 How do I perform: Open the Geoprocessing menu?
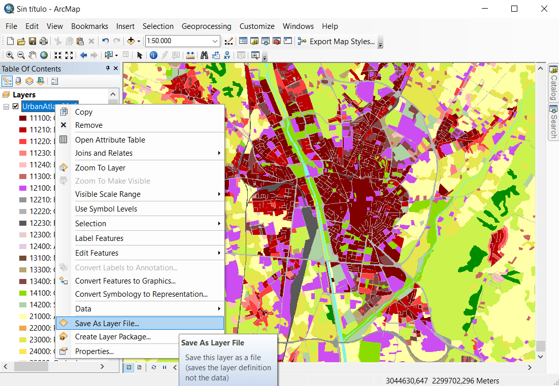207,26
